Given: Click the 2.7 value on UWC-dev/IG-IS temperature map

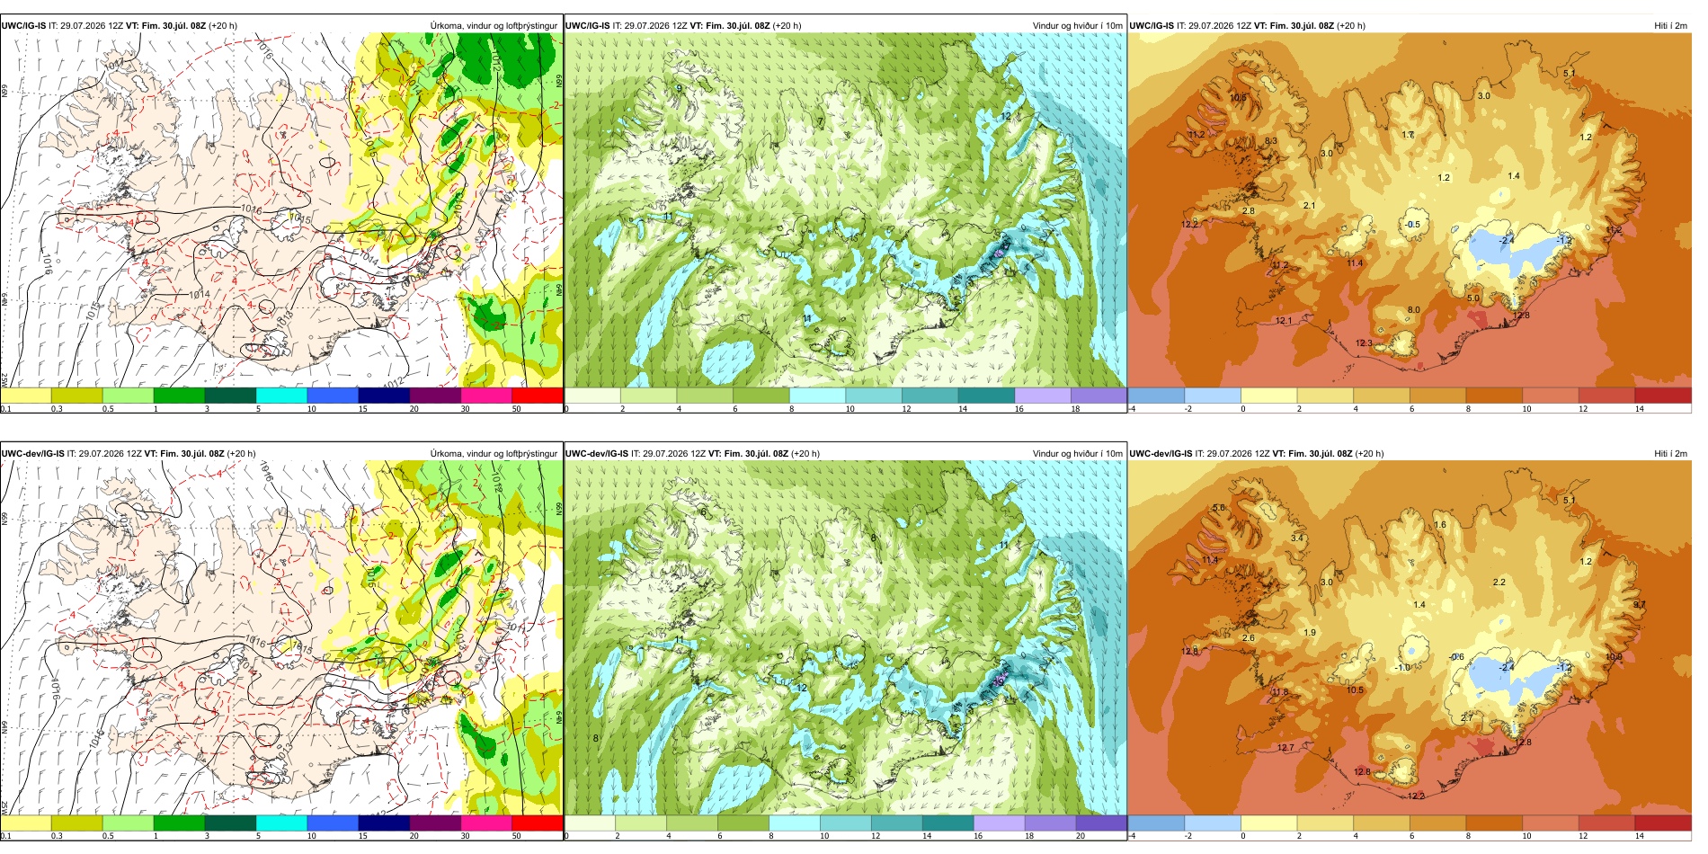Looking at the screenshot, I should [1467, 718].
